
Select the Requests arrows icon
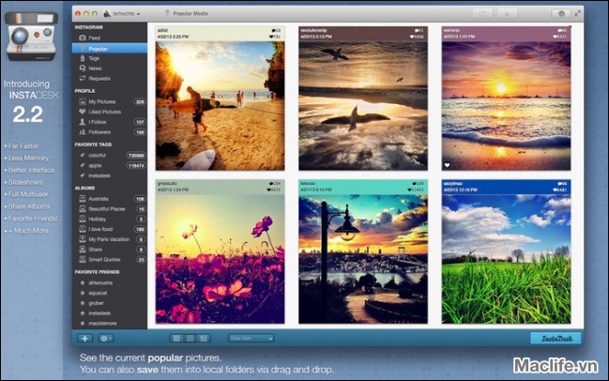point(82,79)
